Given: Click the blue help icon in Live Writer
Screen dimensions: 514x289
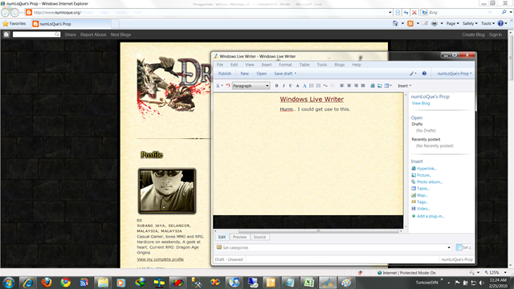Looking at the screenshot, I should click(x=424, y=74).
